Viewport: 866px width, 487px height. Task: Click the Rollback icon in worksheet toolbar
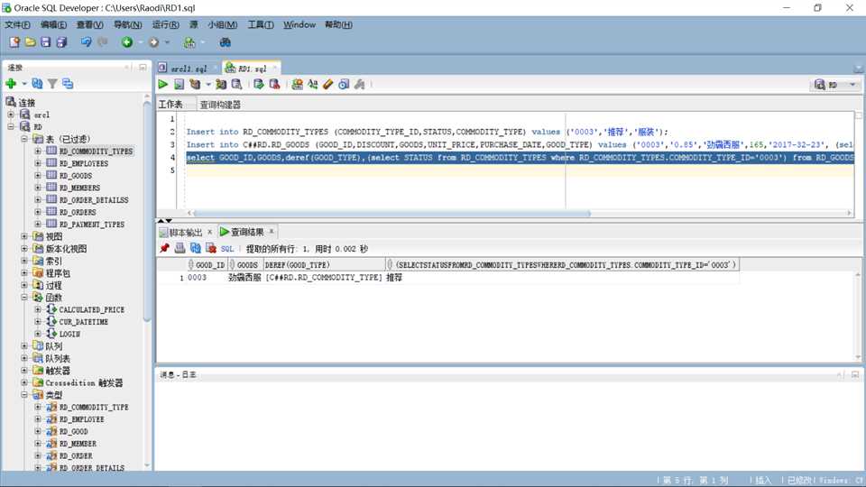coord(274,84)
